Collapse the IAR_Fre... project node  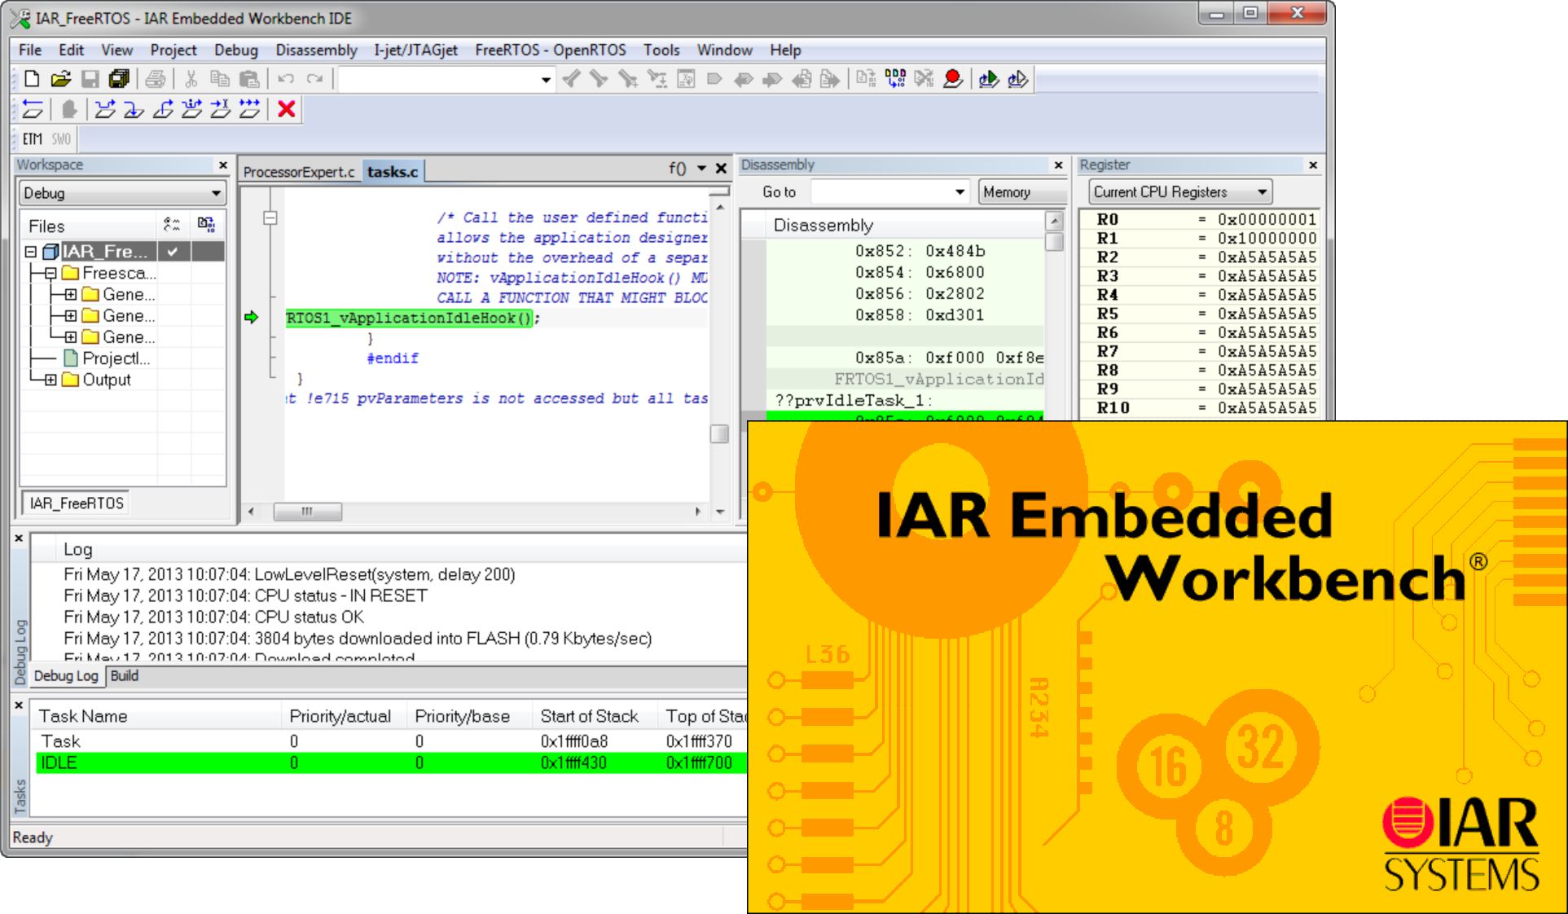(x=31, y=252)
